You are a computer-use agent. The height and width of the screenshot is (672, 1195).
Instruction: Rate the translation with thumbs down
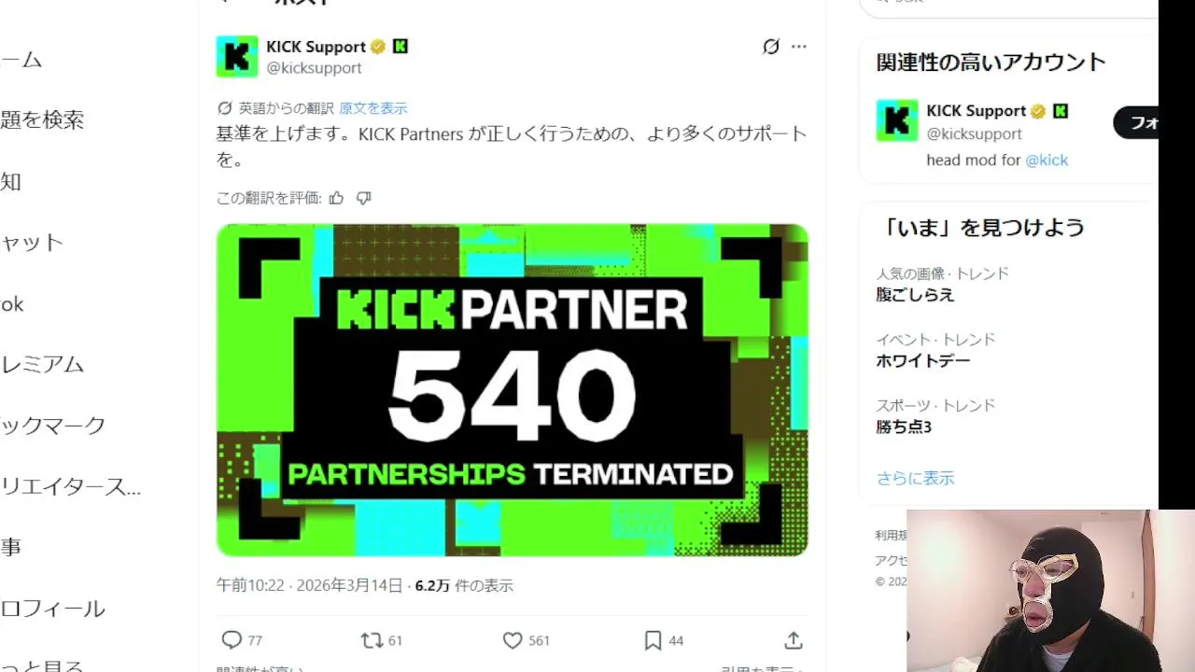pyautogui.click(x=364, y=198)
